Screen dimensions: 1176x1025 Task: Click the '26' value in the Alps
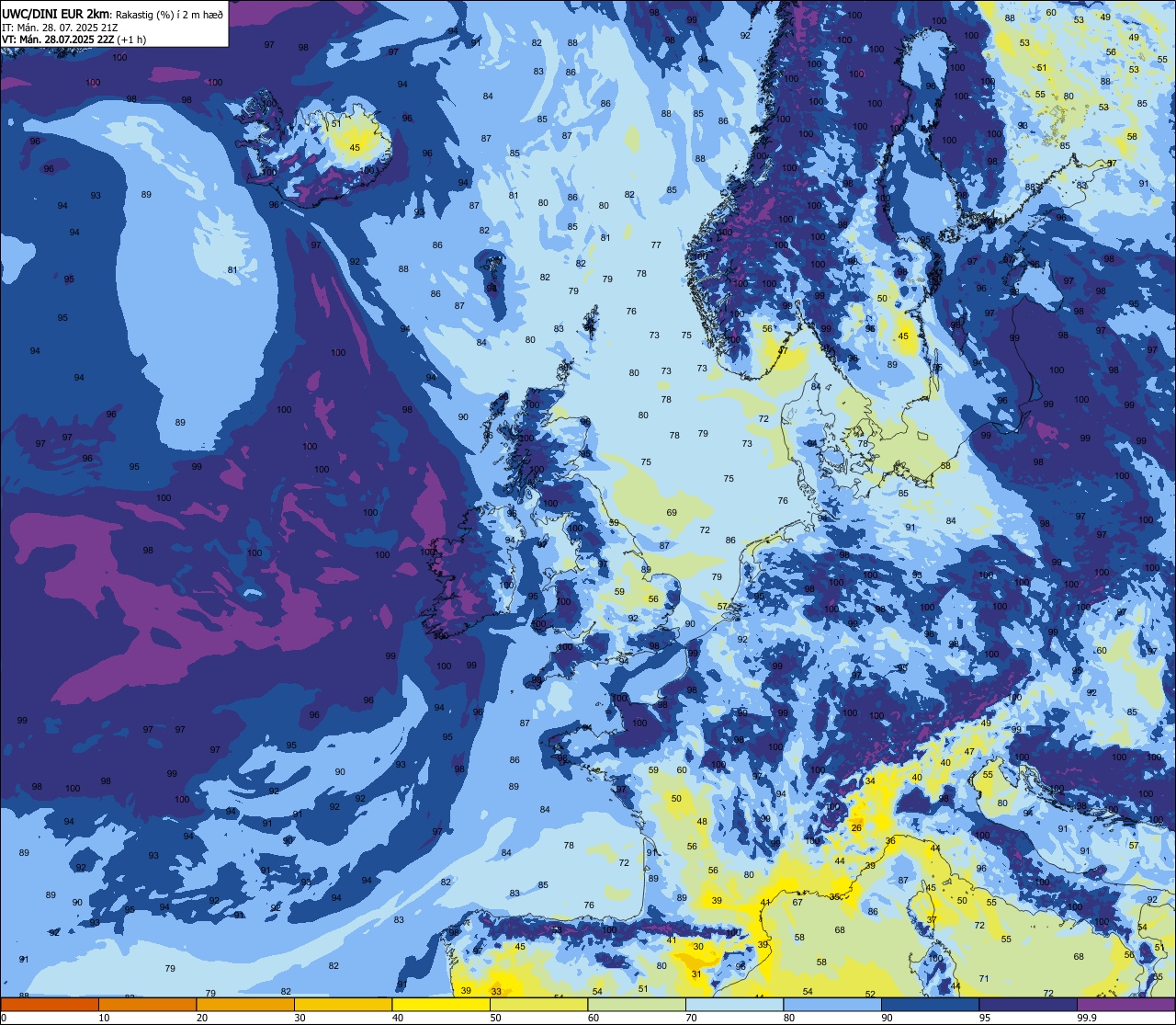click(x=856, y=827)
